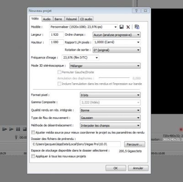
Task: Expand the Fréquence d'image dropdown
Action: click(81, 58)
